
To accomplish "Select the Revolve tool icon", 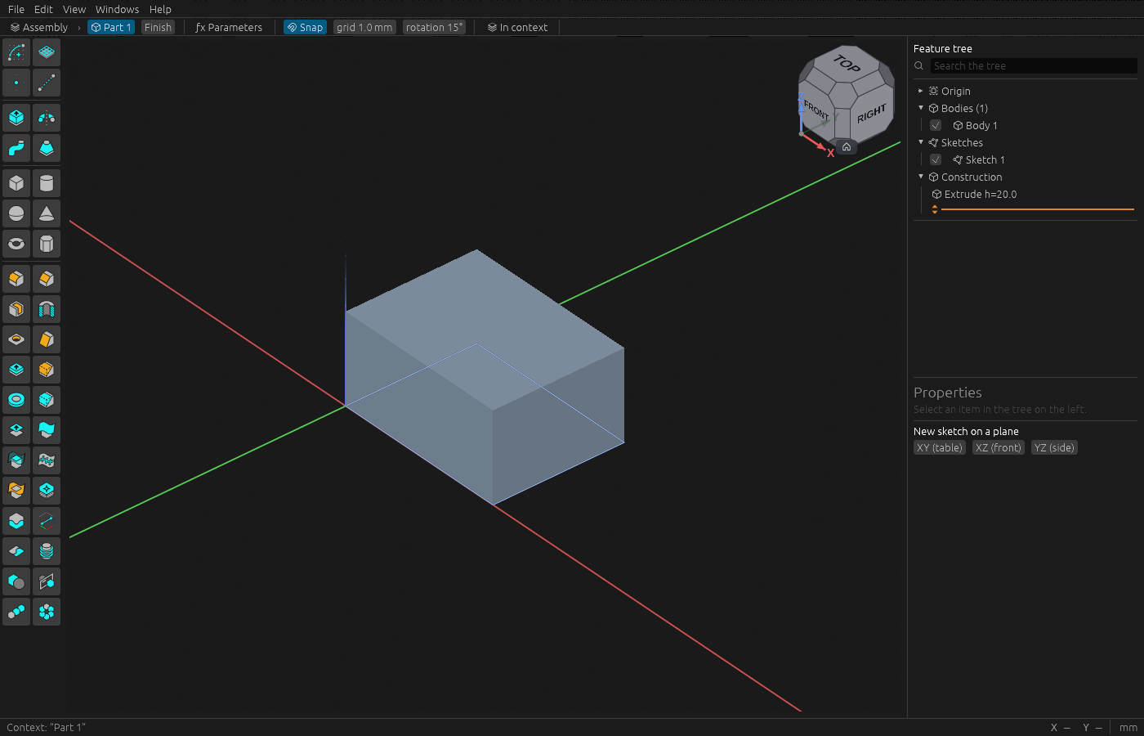I will [47, 118].
